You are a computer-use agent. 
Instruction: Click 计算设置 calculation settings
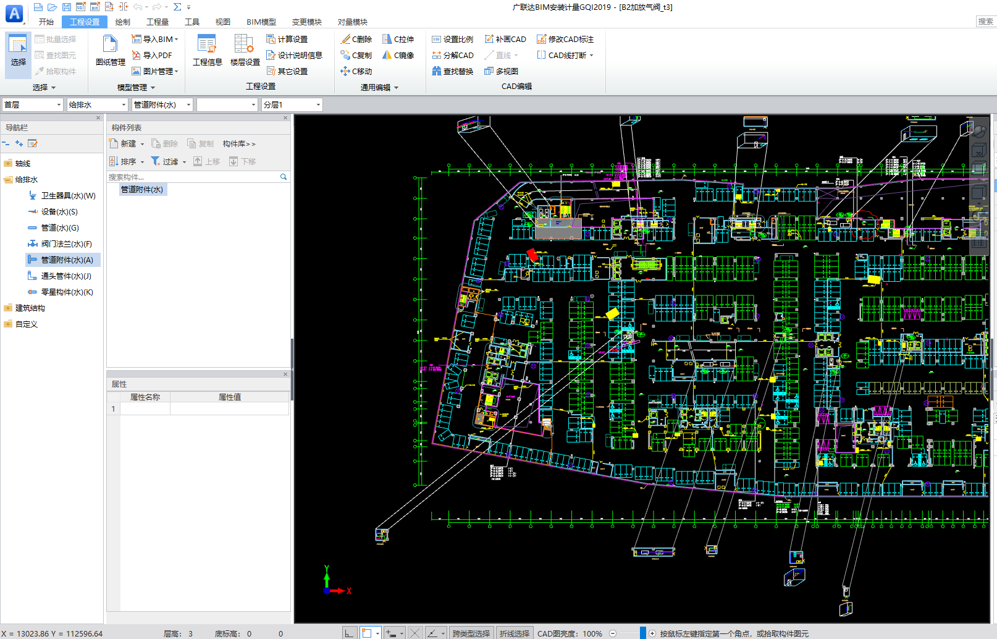(287, 39)
